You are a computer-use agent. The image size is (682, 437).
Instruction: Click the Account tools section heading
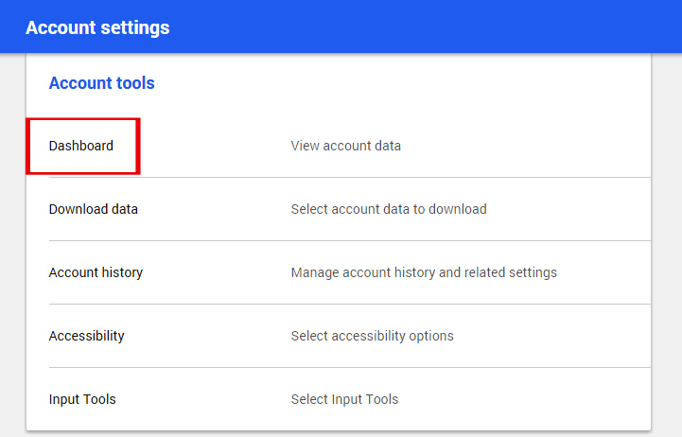pyautogui.click(x=102, y=83)
